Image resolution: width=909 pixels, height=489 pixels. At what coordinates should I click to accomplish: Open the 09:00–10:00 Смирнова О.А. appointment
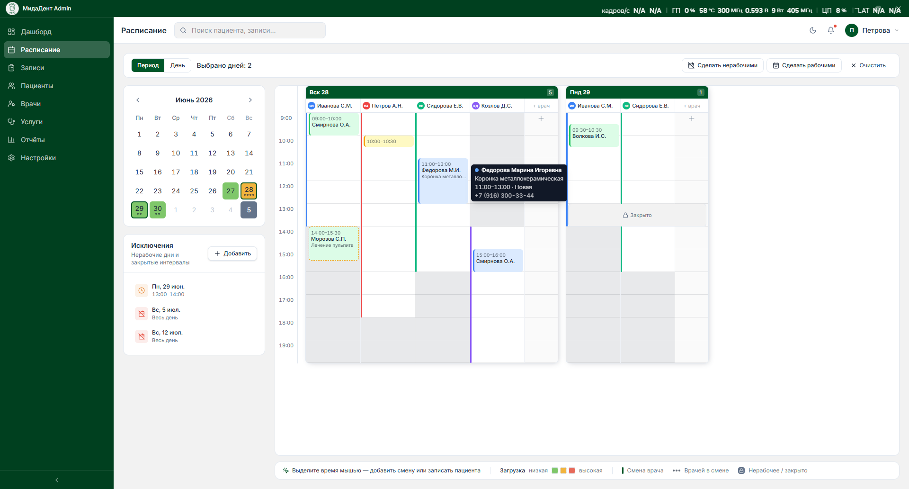pos(334,124)
